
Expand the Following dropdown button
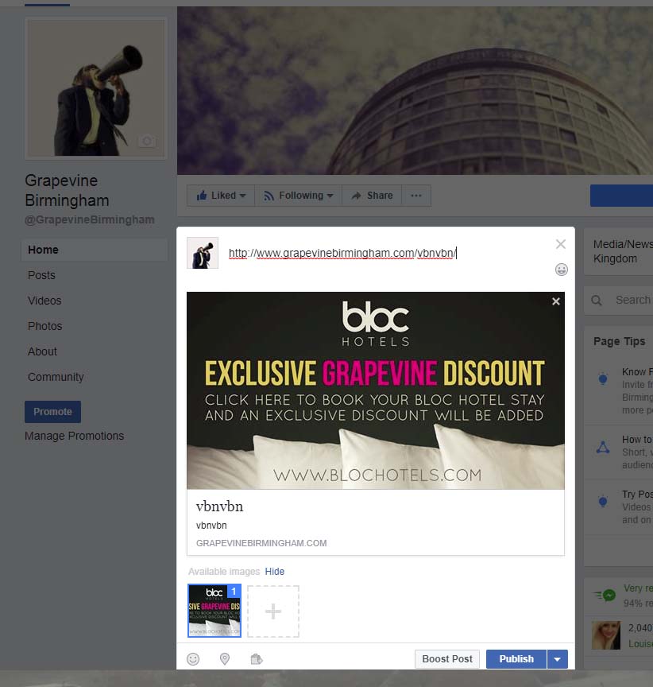(298, 196)
